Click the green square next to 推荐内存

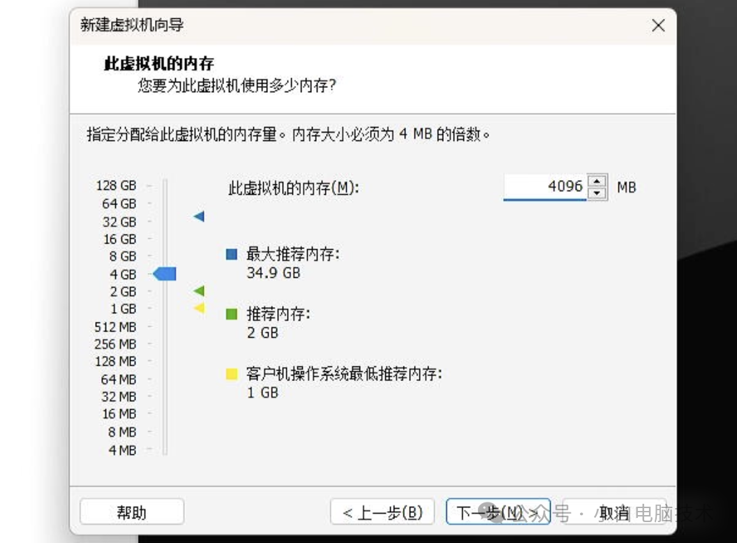click(x=232, y=314)
